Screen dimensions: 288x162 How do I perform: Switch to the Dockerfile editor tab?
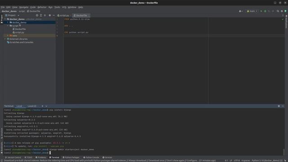tap(81, 15)
